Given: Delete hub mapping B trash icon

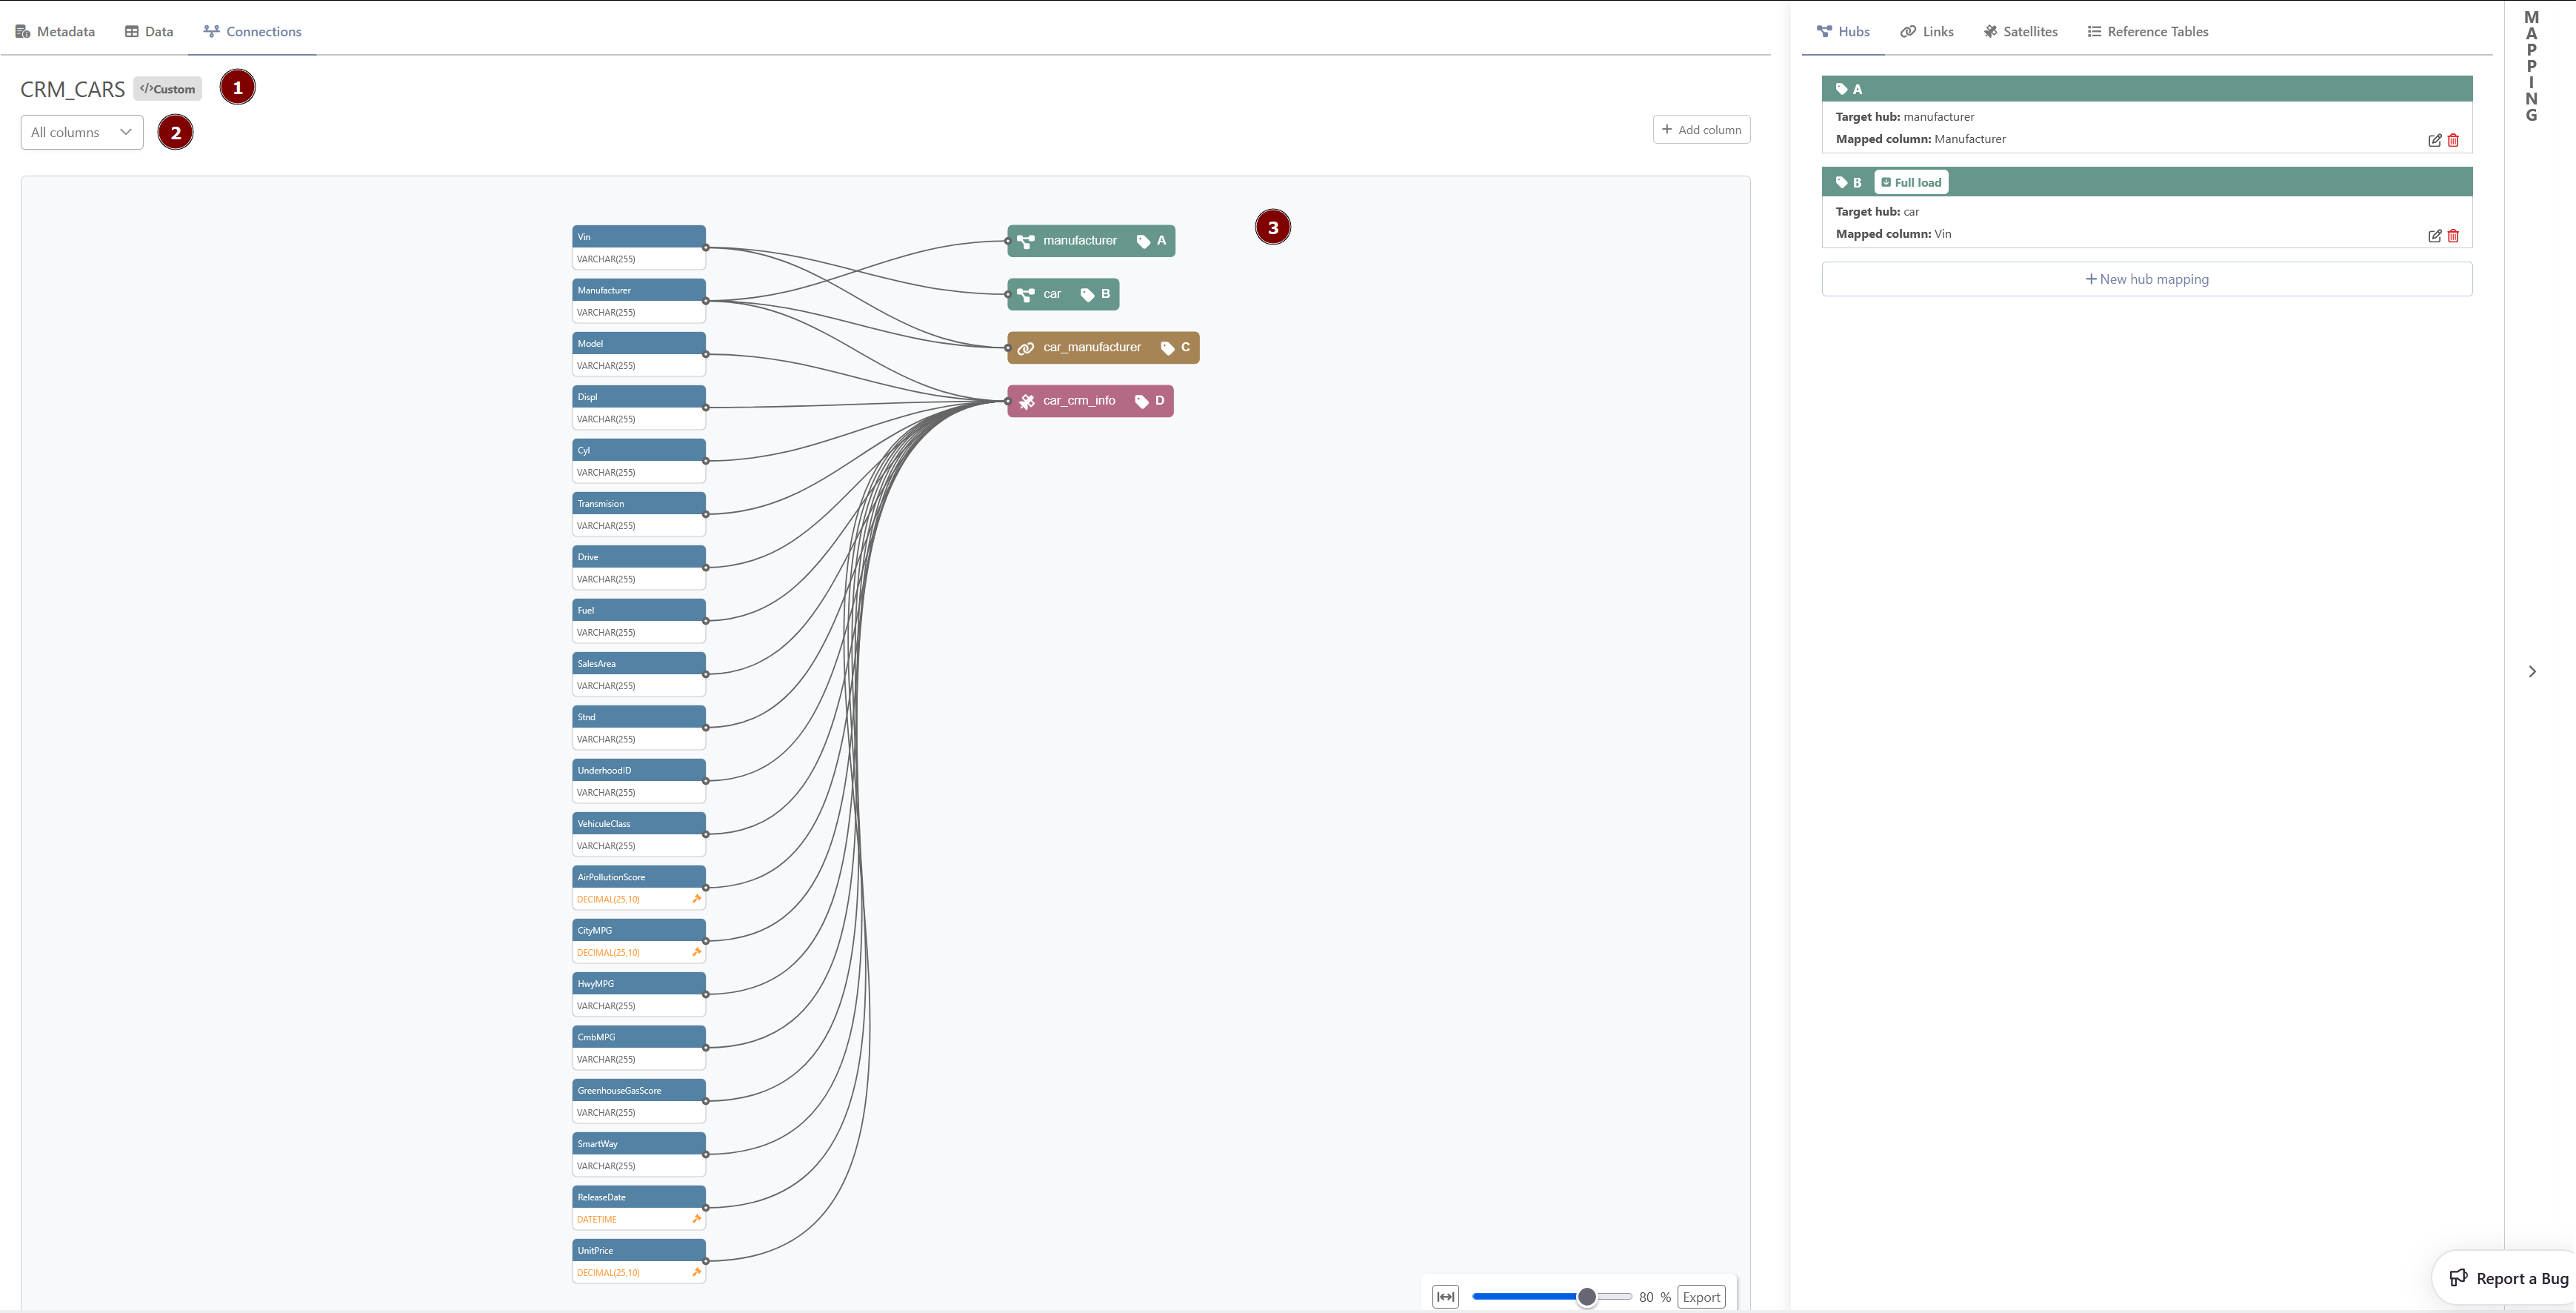Looking at the screenshot, I should pos(2453,236).
